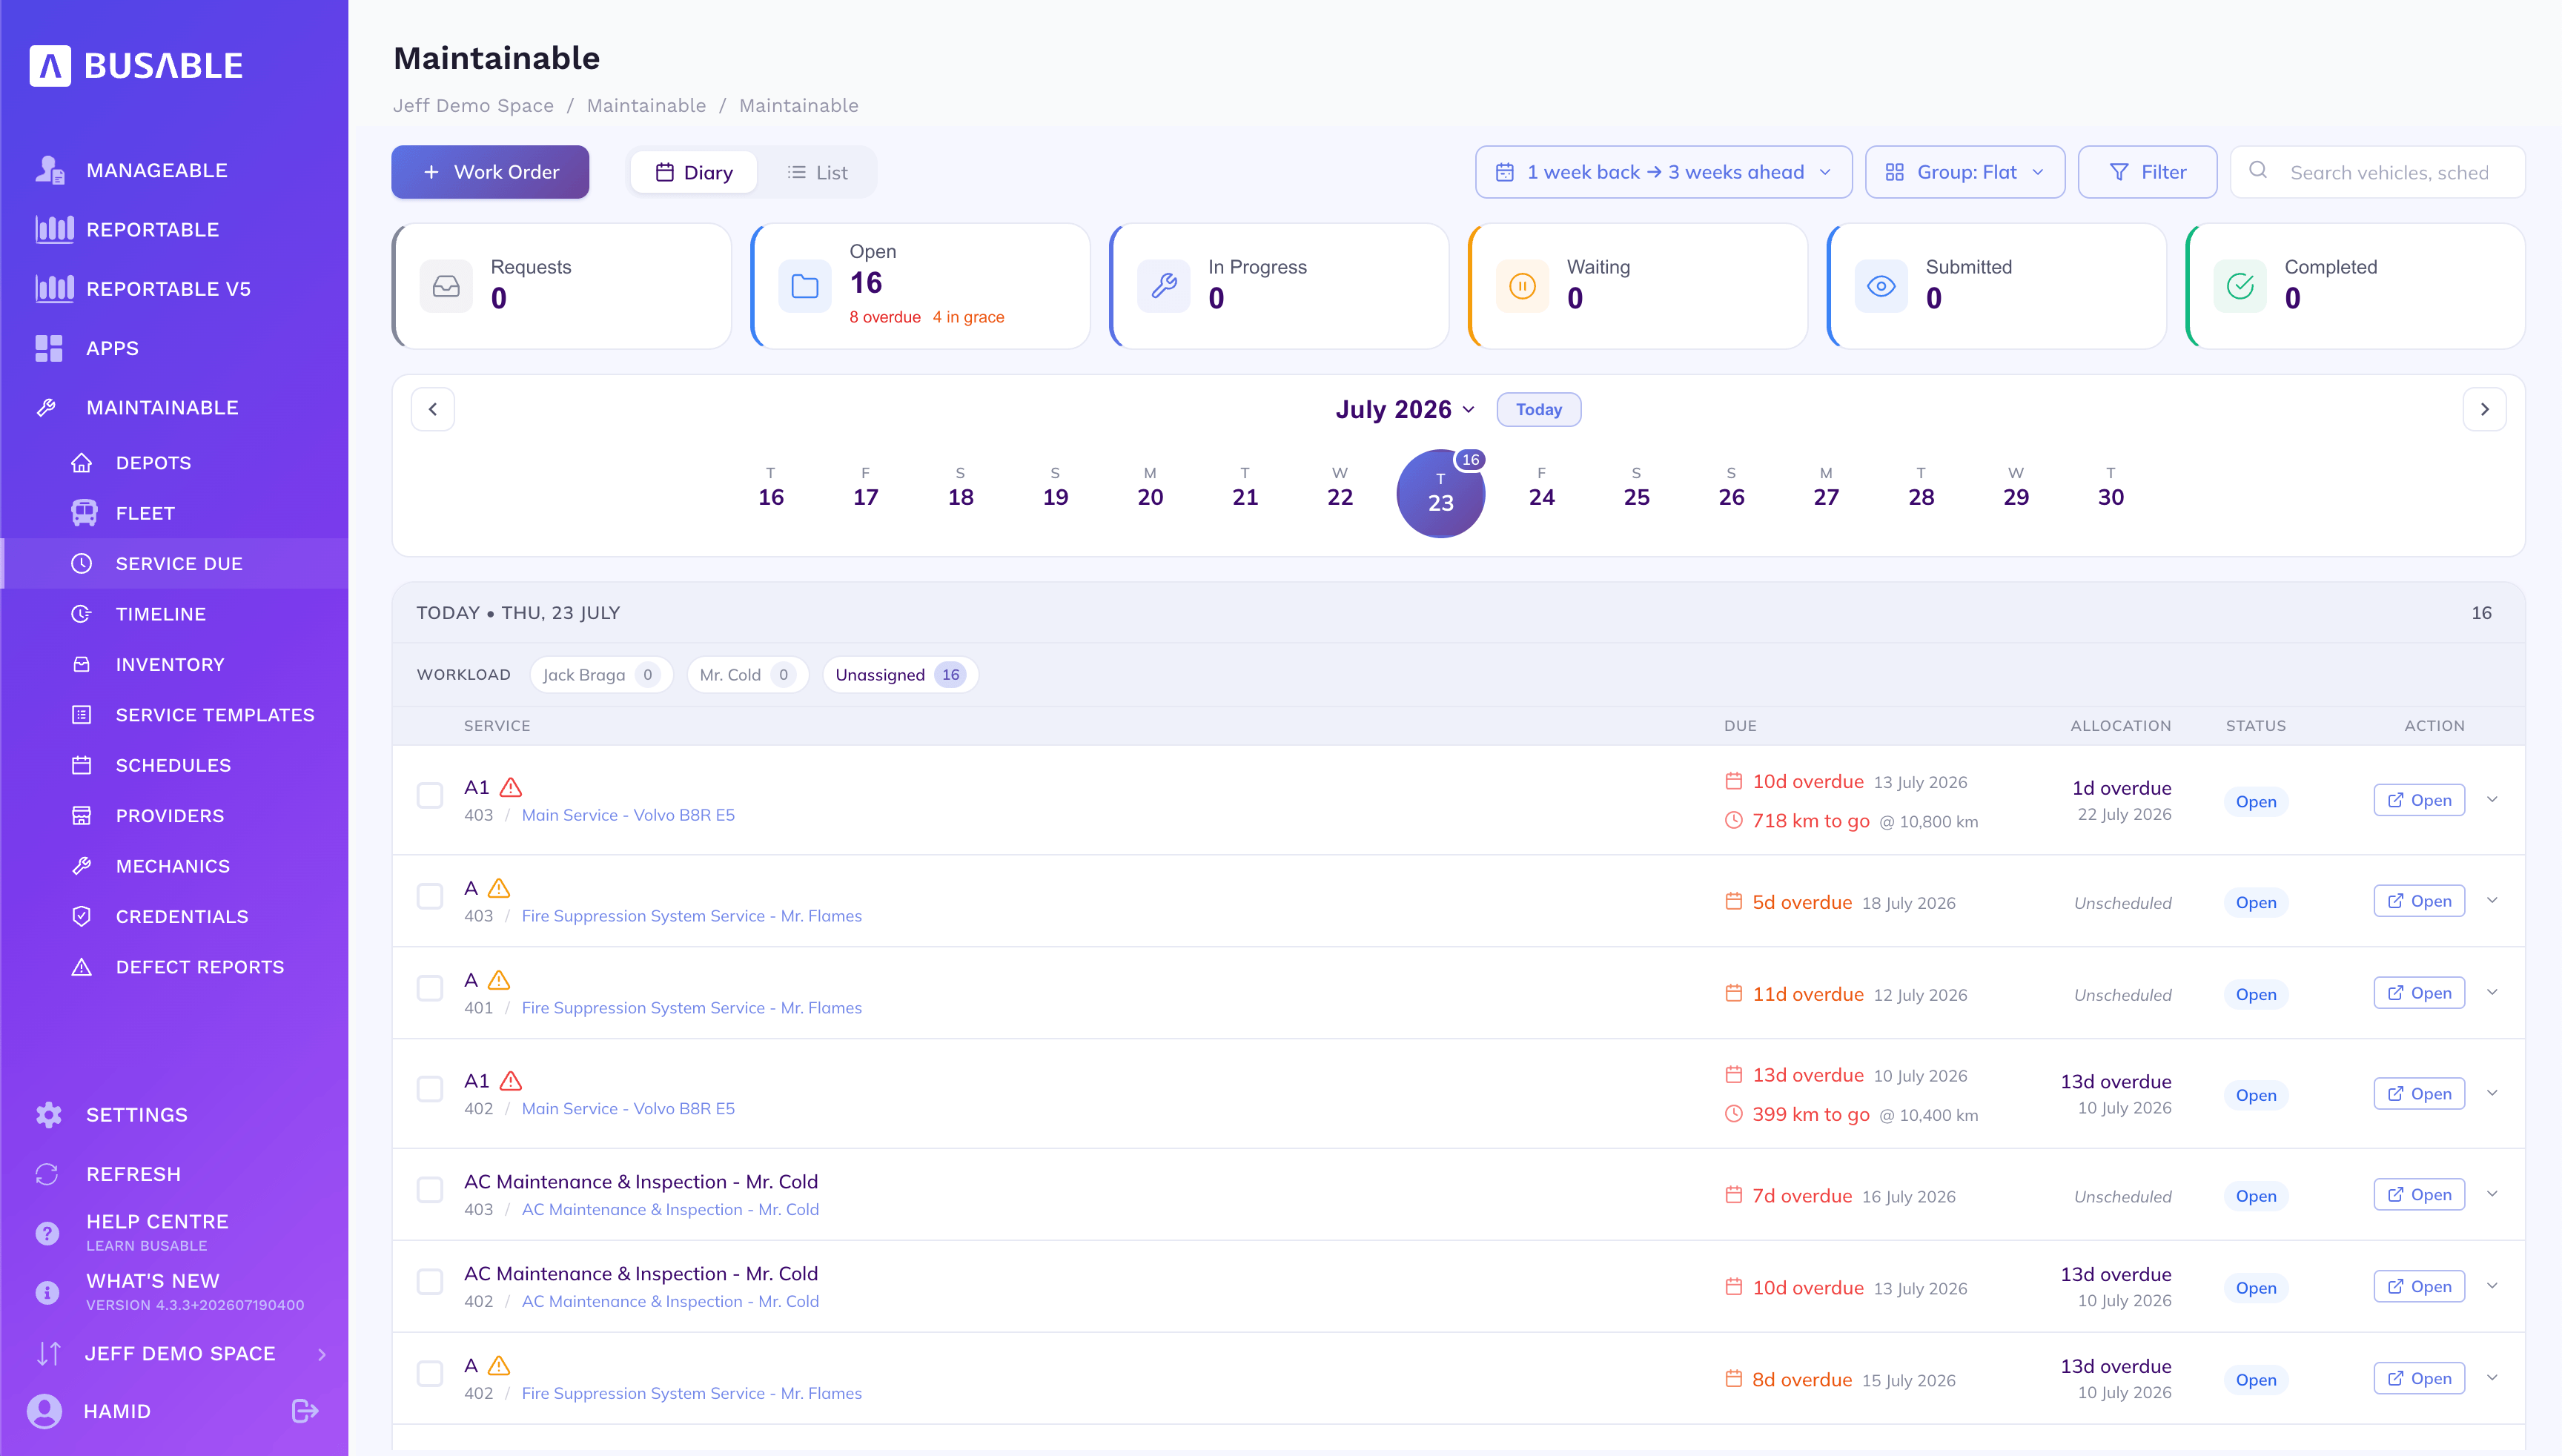This screenshot has width=2562, height=1456.
Task: Tick checkbox for A 401 Fire Suppression row
Action: 430,989
